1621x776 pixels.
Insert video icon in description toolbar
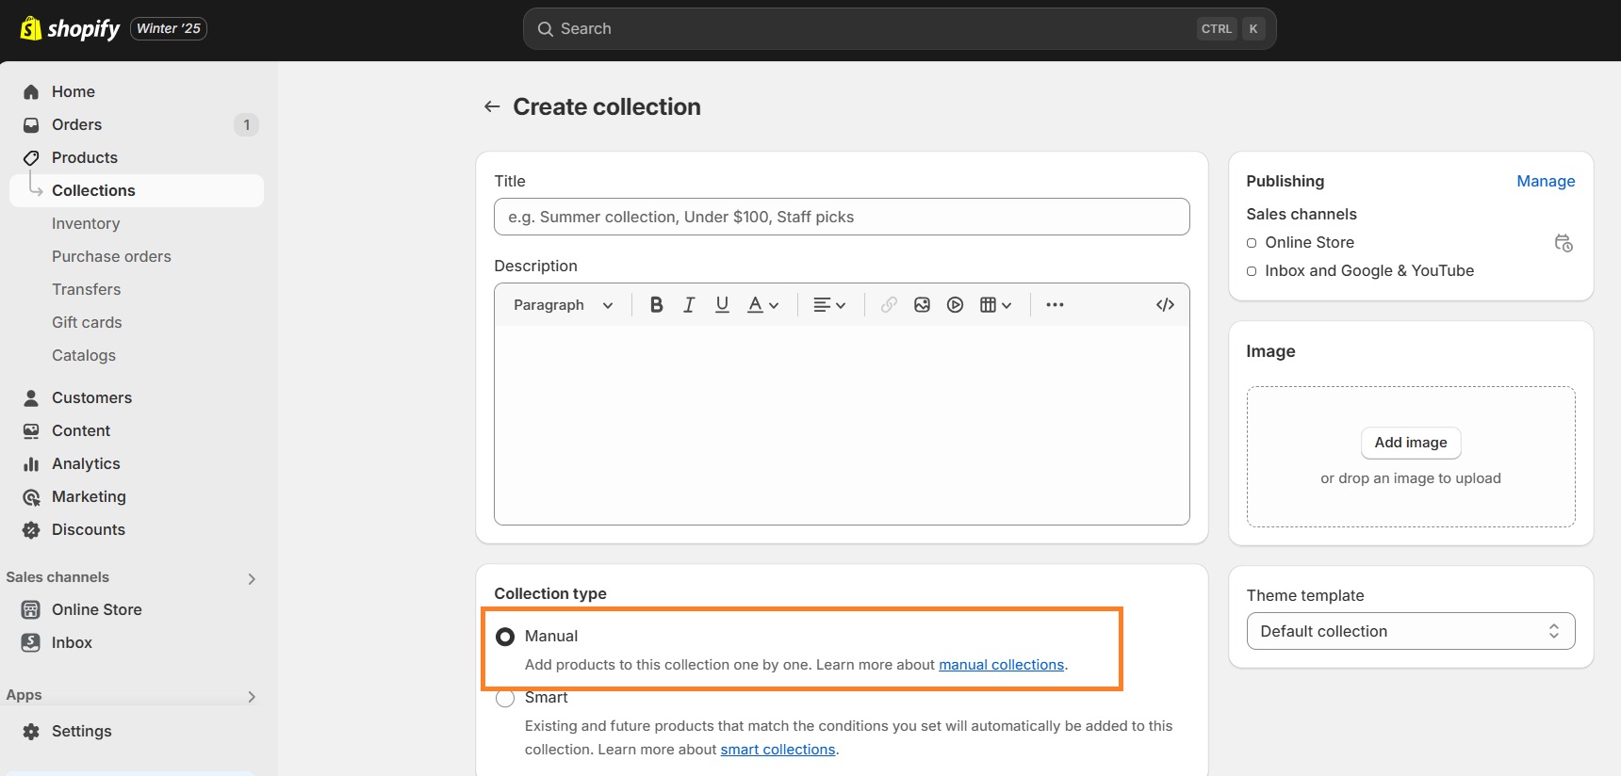(x=955, y=305)
